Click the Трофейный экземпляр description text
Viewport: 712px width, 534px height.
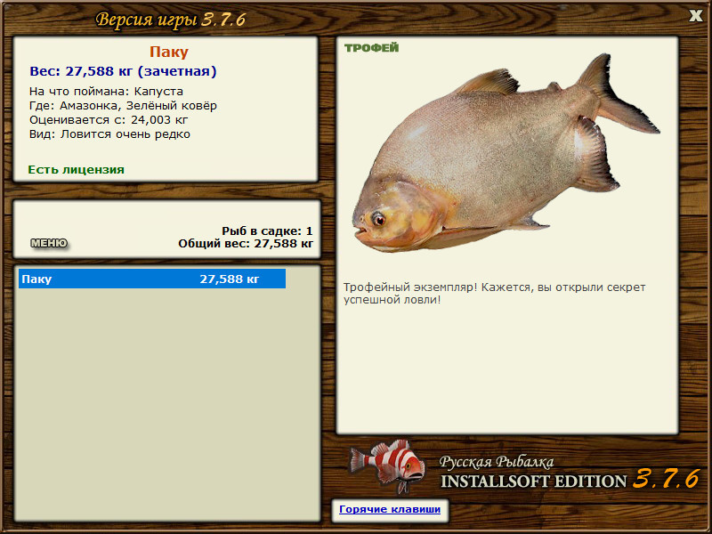[x=494, y=294]
